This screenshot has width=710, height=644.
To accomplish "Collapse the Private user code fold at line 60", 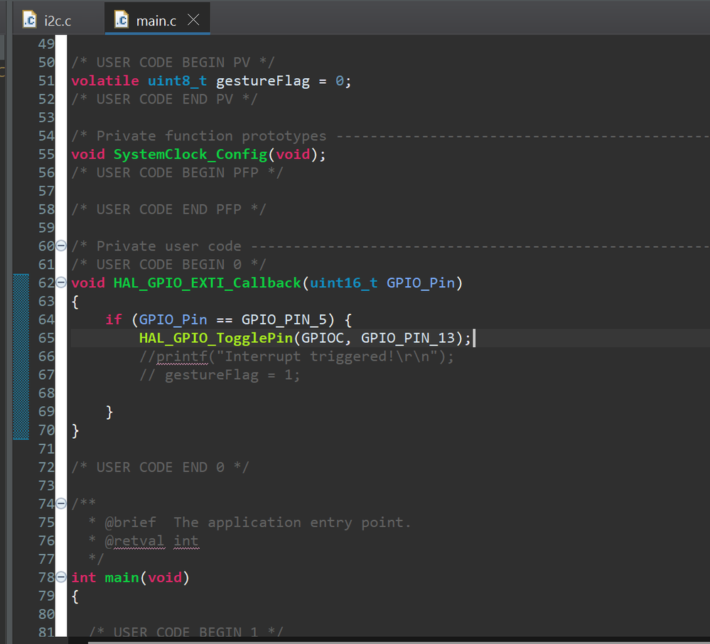I will (x=60, y=246).
